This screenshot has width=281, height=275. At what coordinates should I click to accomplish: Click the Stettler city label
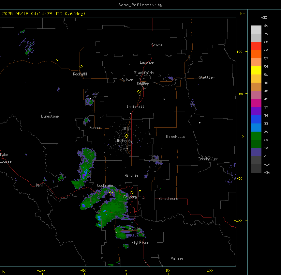207,77
